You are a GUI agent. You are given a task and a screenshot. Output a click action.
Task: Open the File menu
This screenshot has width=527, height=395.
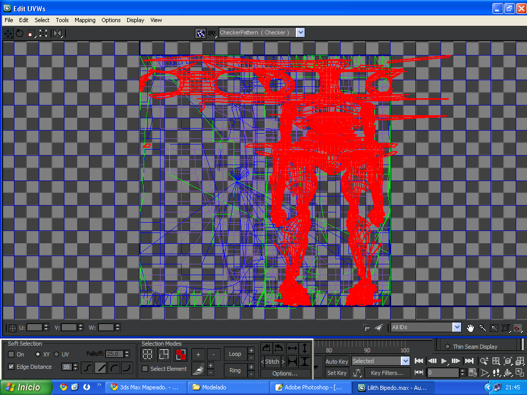9,20
